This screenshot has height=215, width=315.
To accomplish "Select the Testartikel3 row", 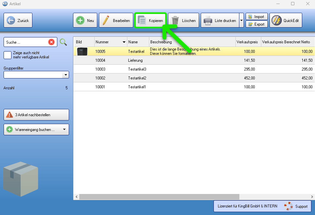I will 137,69.
